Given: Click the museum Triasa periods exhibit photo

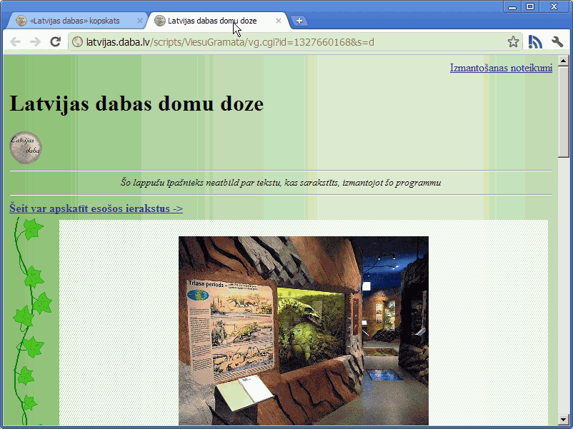Looking at the screenshot, I should coord(304,330).
